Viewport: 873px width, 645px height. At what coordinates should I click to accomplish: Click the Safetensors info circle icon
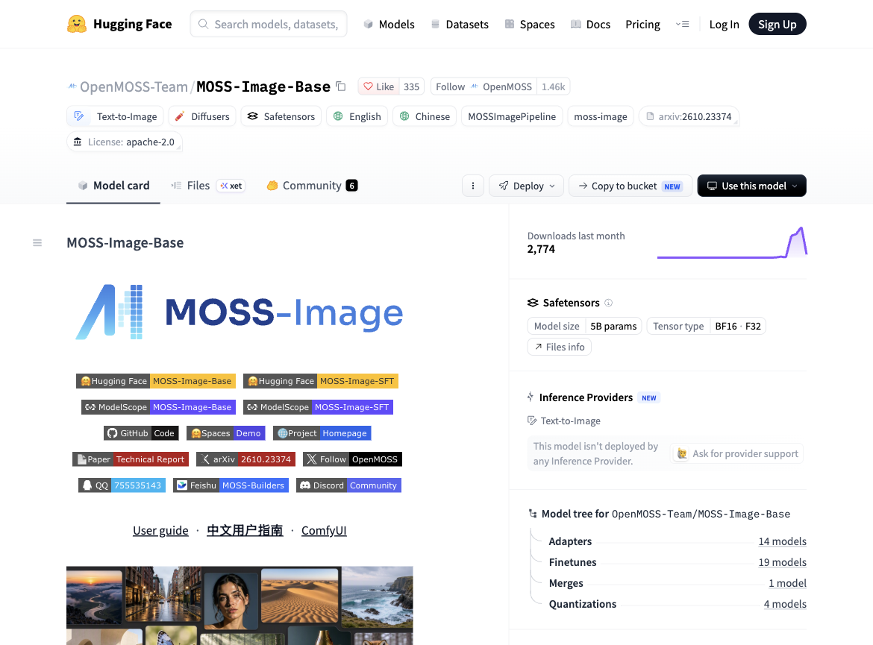[x=609, y=303]
